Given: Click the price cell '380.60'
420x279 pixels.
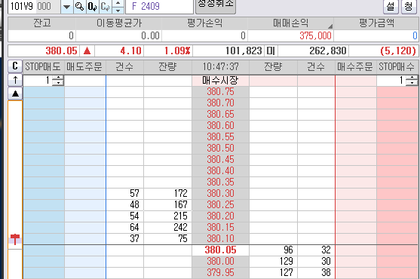Looking at the screenshot, I should tap(220, 126).
